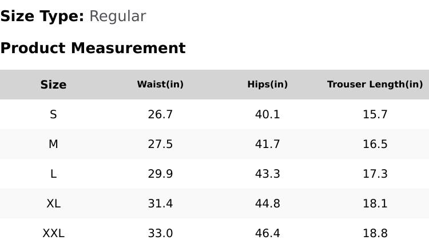This screenshot has width=429, height=248.
Task: Click trouser length 17.3 for size L
Action: pyautogui.click(x=375, y=174)
